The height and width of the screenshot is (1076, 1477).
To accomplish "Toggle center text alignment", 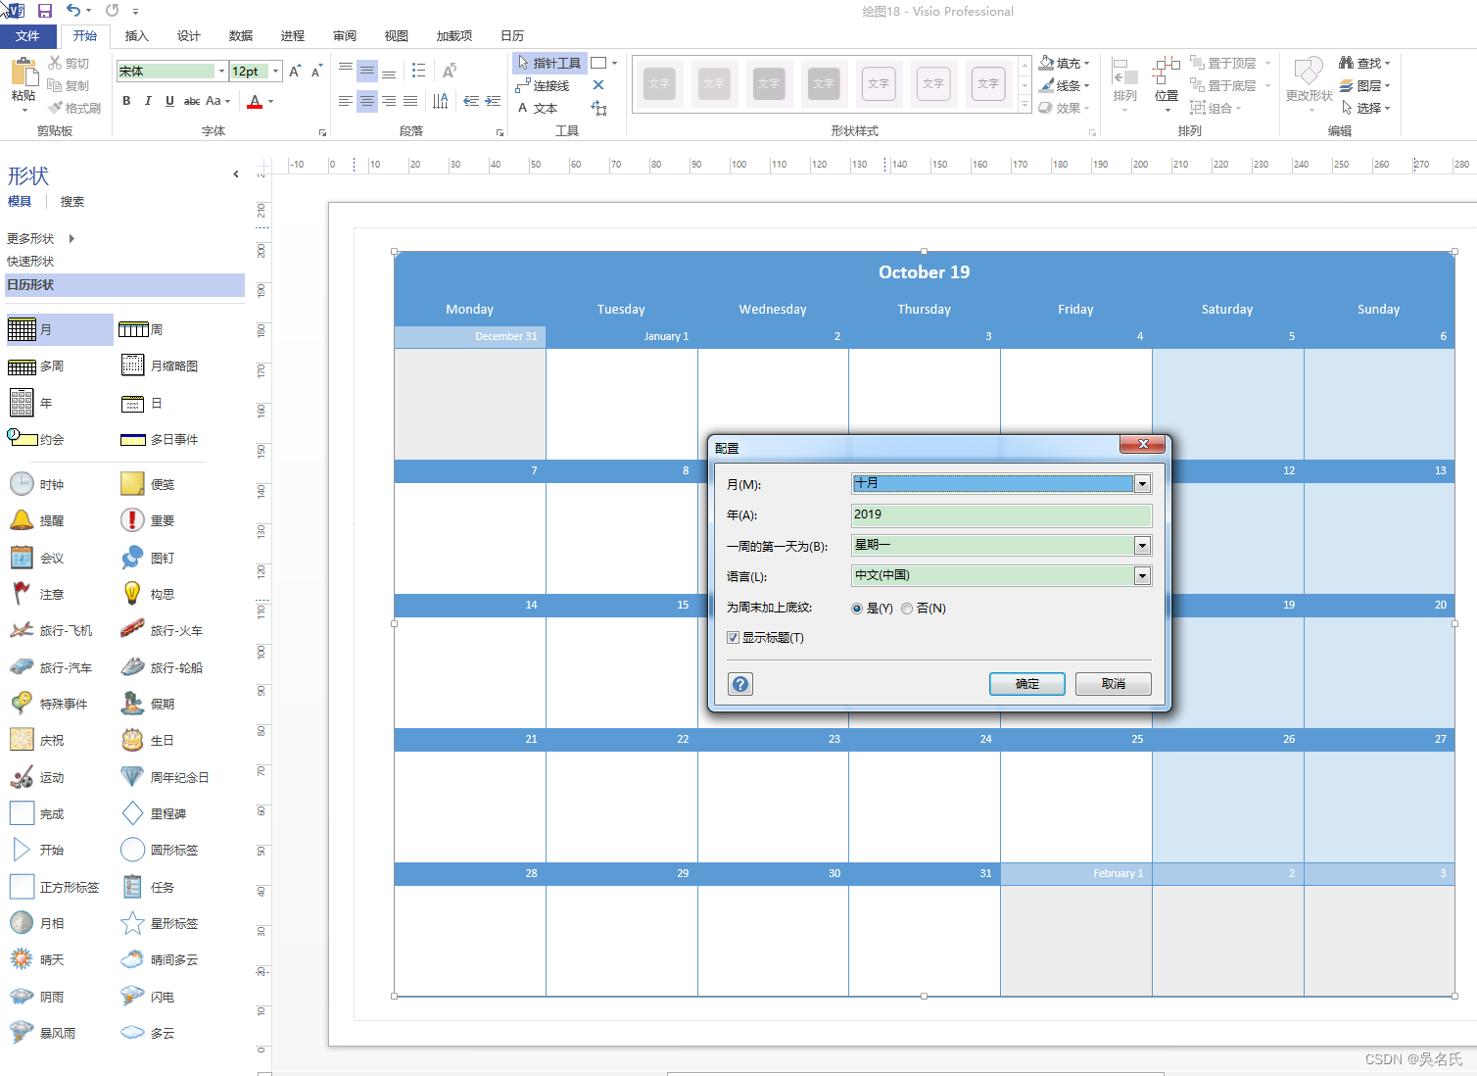I will point(367,101).
